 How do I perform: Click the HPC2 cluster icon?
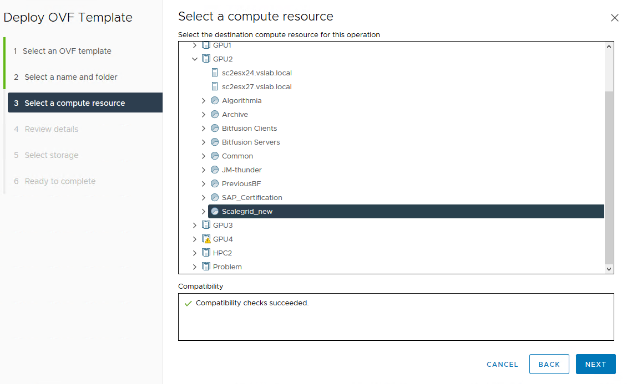pos(206,253)
